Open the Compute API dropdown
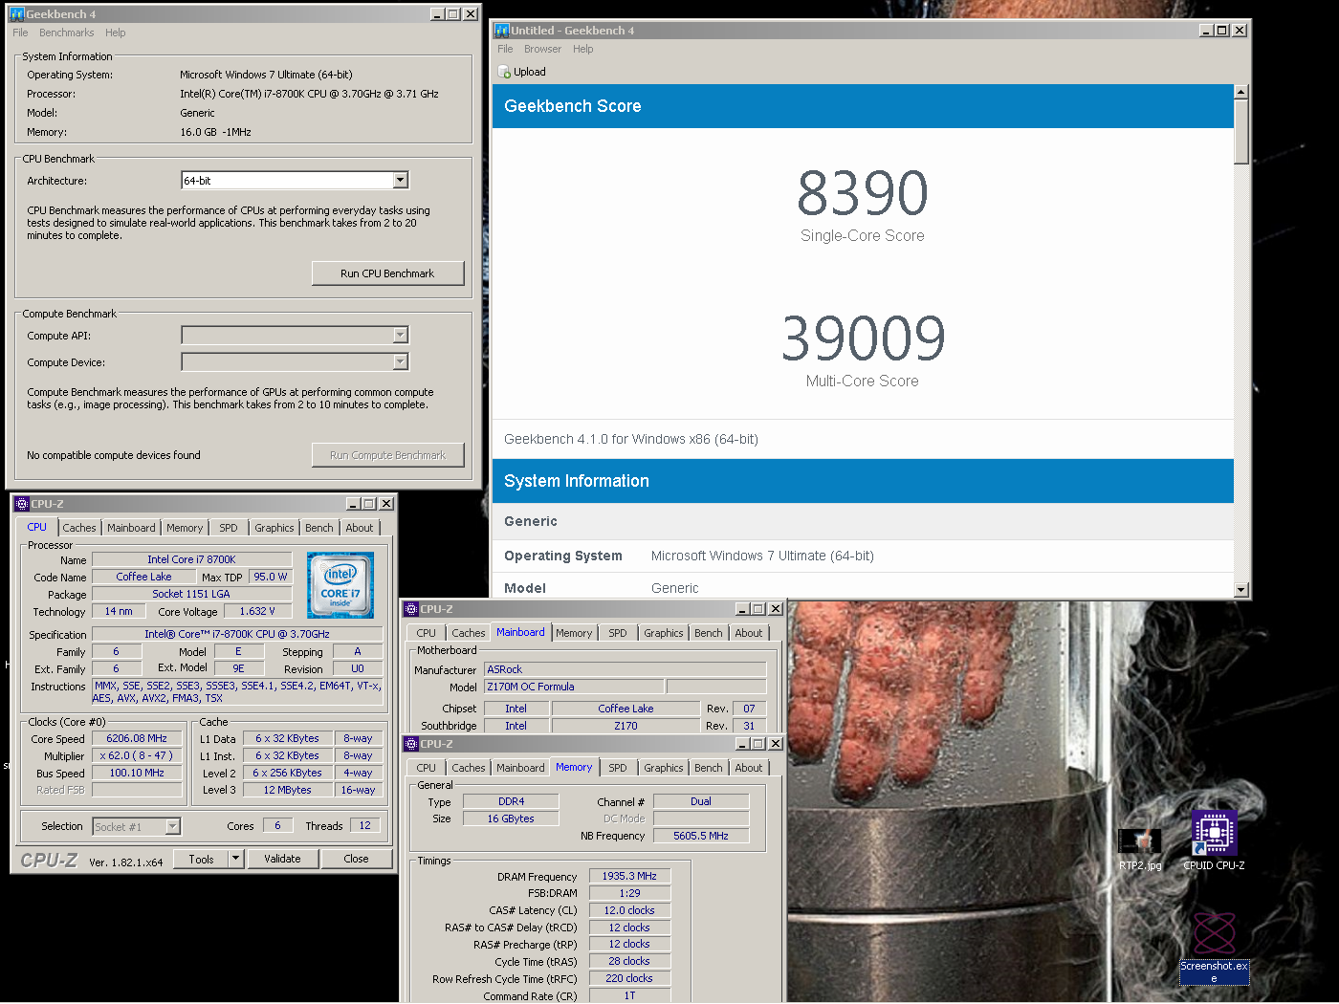 click(x=401, y=336)
